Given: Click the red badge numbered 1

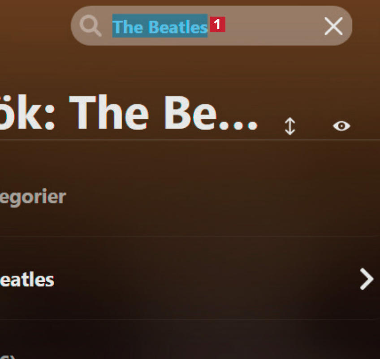Looking at the screenshot, I should click(217, 25).
